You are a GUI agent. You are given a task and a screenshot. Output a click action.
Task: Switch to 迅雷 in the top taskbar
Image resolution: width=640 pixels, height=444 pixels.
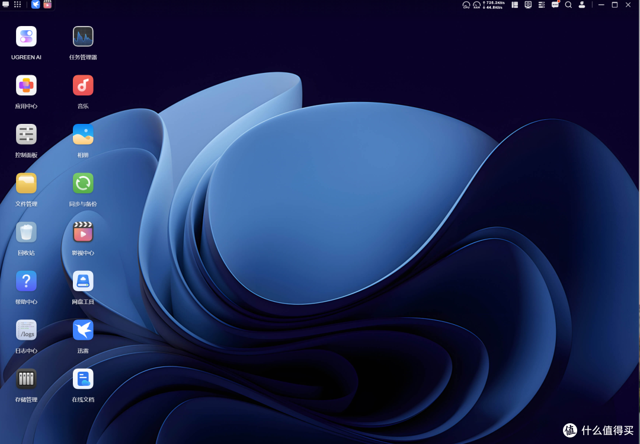point(36,5)
